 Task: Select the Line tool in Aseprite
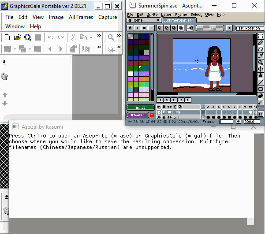261,82
